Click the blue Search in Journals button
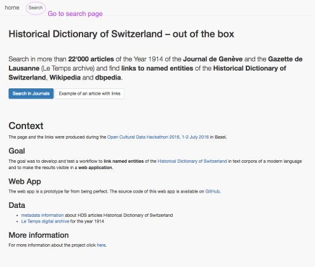Image resolution: width=315 pixels, height=267 pixels. click(31, 93)
